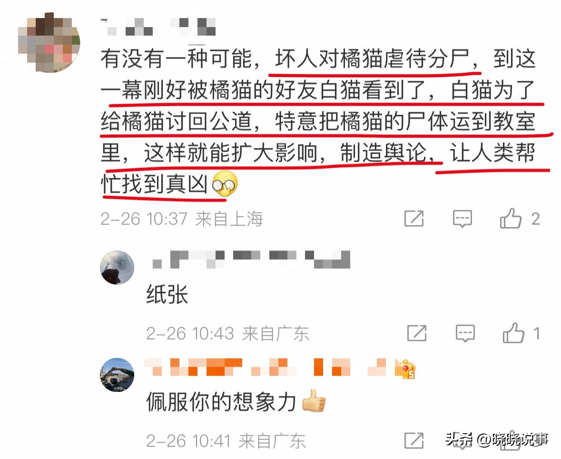Tap the "纸张" reply text
561x459 pixels.
pyautogui.click(x=167, y=294)
